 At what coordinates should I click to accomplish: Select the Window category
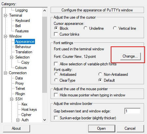pos(15,36)
